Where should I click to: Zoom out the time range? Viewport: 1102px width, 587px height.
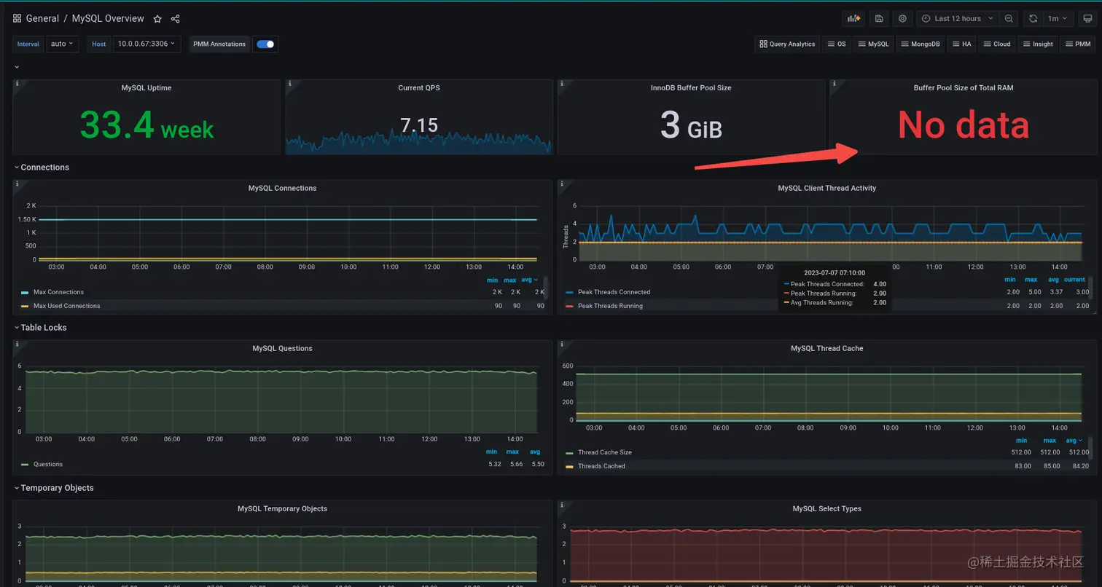coord(1009,19)
